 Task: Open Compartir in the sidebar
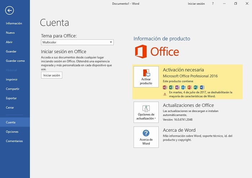coord(13,89)
